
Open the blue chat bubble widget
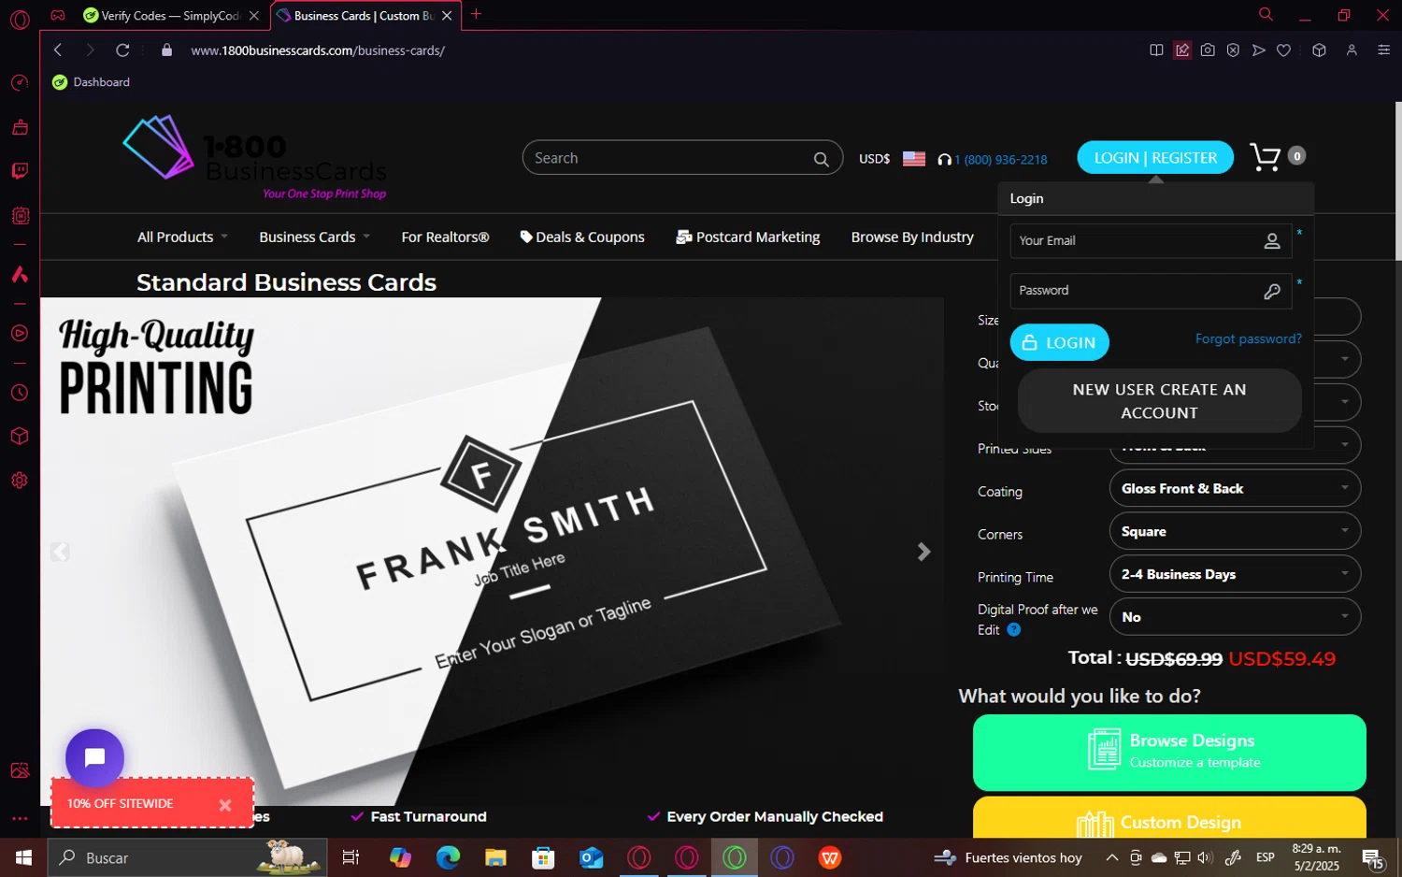point(94,757)
